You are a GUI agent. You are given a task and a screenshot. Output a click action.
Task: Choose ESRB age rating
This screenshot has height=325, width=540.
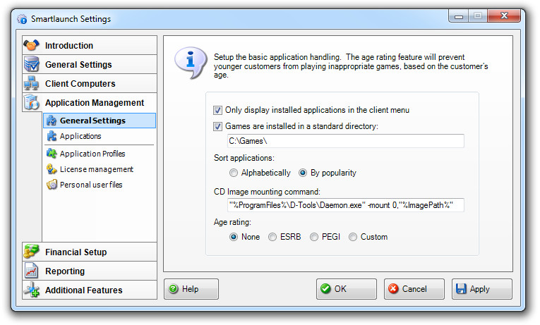(272, 237)
